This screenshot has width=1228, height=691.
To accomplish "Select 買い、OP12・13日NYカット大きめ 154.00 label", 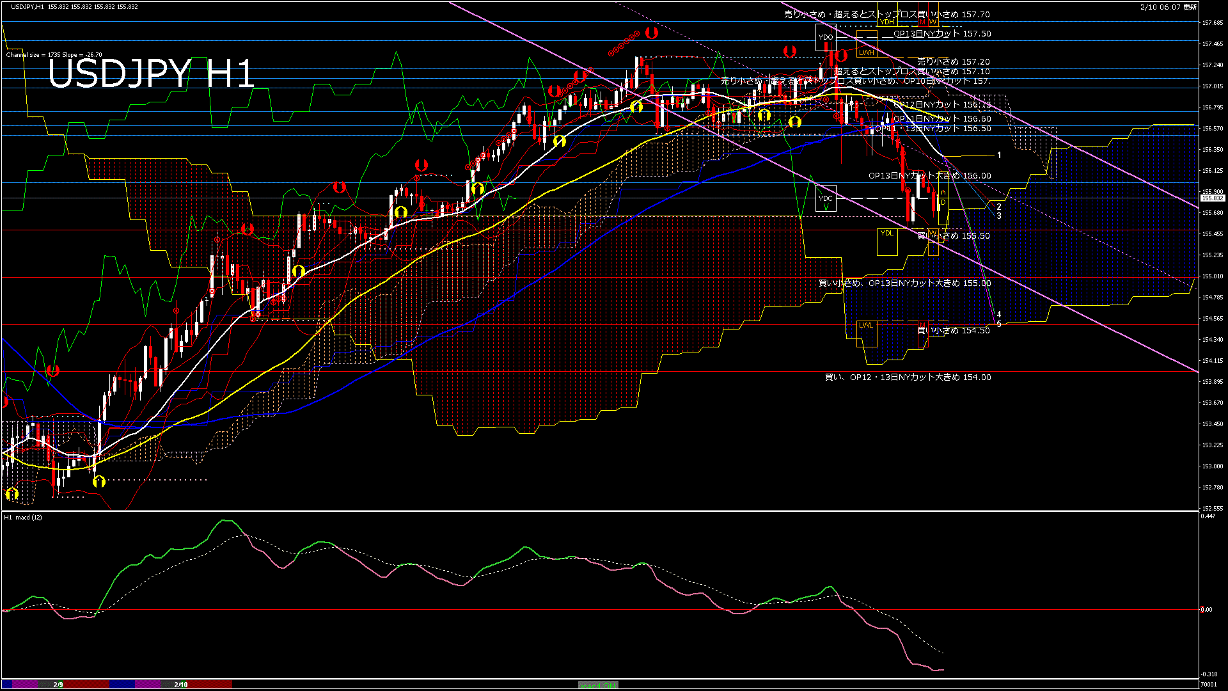I will 908,377.
